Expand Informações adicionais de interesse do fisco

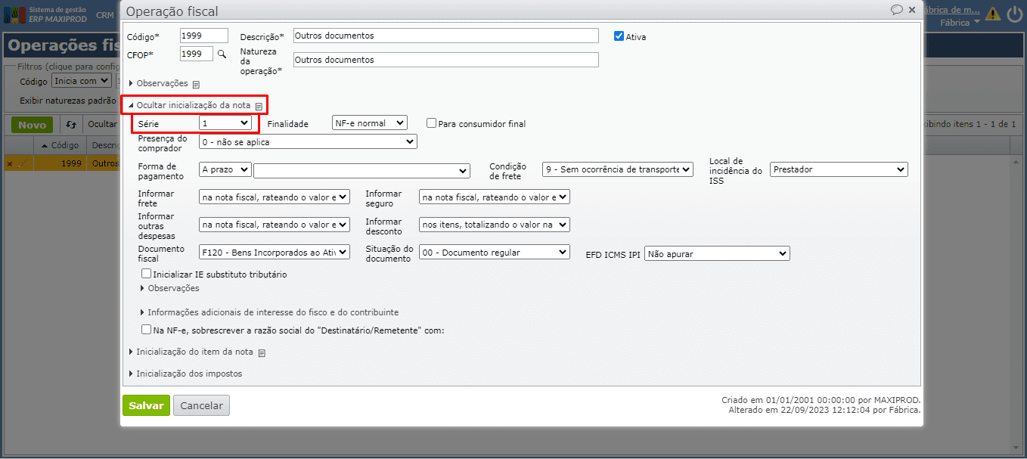(x=269, y=312)
